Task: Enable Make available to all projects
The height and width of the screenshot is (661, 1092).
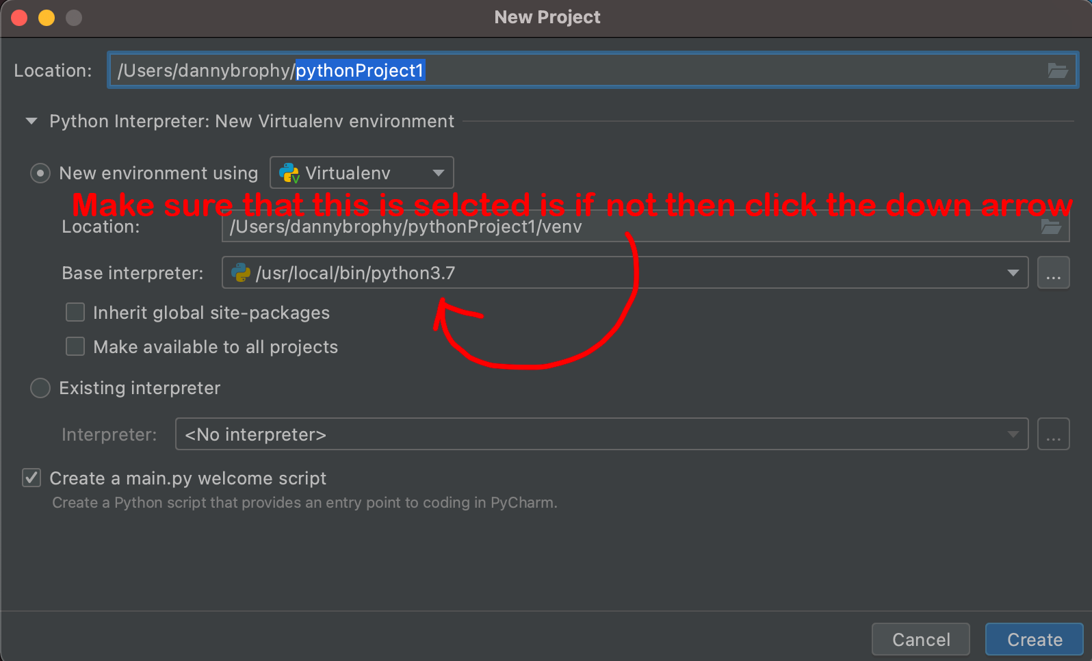Action: [75, 346]
